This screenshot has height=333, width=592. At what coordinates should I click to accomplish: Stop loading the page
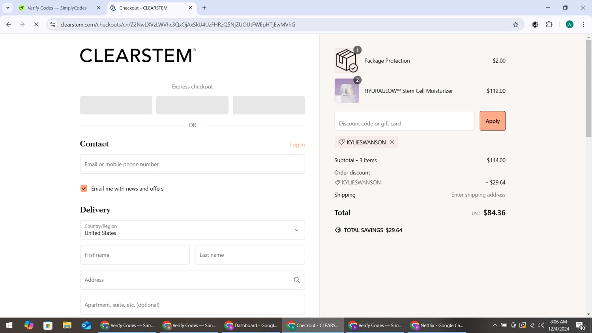coord(36,24)
